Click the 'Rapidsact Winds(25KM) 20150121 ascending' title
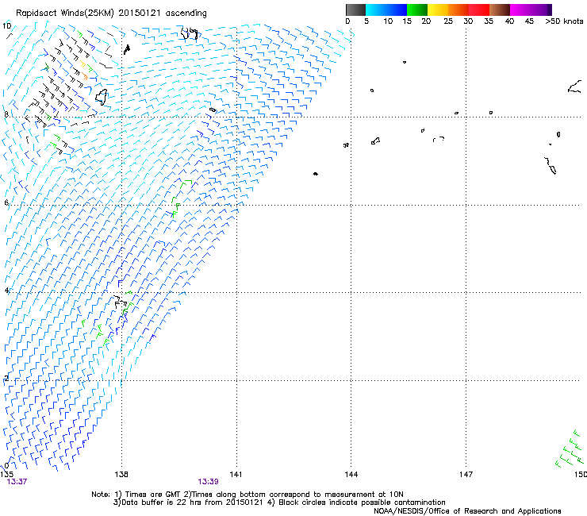This screenshot has height=516, width=587. pos(111,13)
